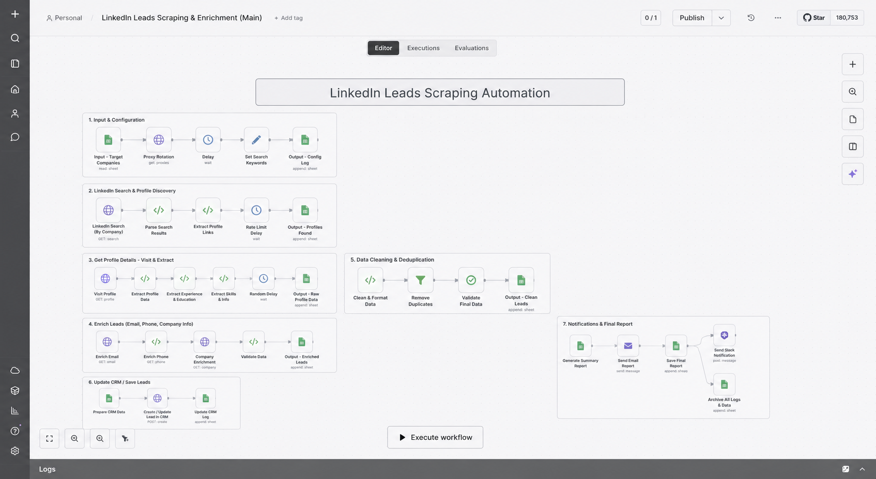Click Add tag link
Screen dimensions: 876x479
pos(288,18)
